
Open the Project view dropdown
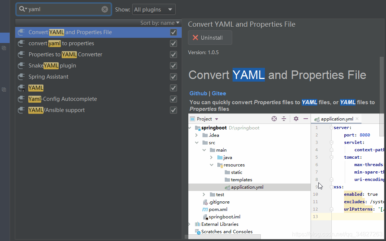tap(217, 119)
